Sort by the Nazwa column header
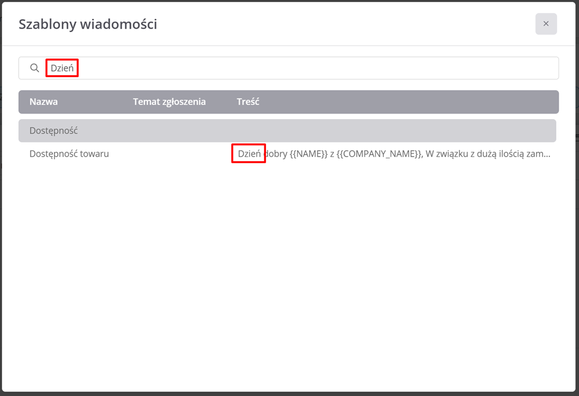 tap(44, 101)
